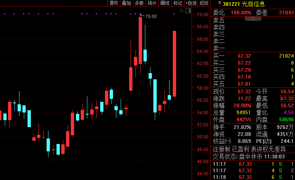Click the 流通 value 4351万
The width and height of the screenshot is (295, 180).
click(x=285, y=134)
